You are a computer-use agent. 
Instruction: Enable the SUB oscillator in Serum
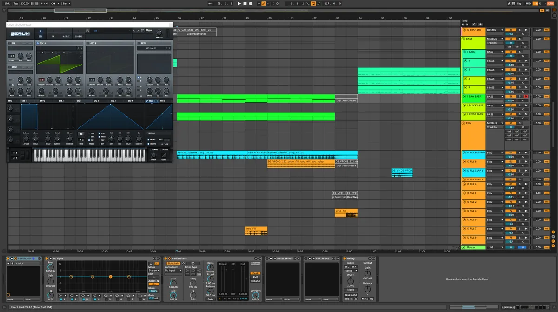9,43
